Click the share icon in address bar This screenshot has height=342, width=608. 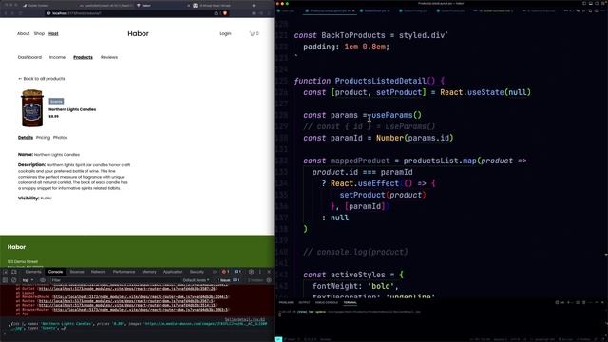[216, 13]
